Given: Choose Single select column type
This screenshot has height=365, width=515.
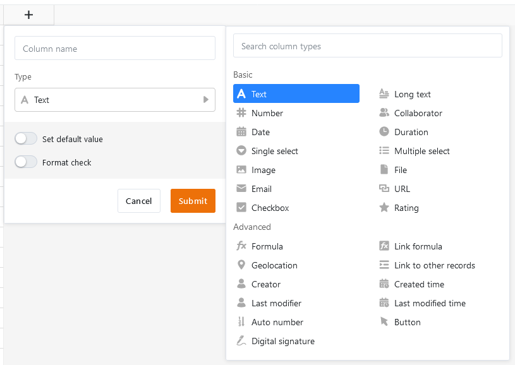Looking at the screenshot, I should (x=274, y=151).
